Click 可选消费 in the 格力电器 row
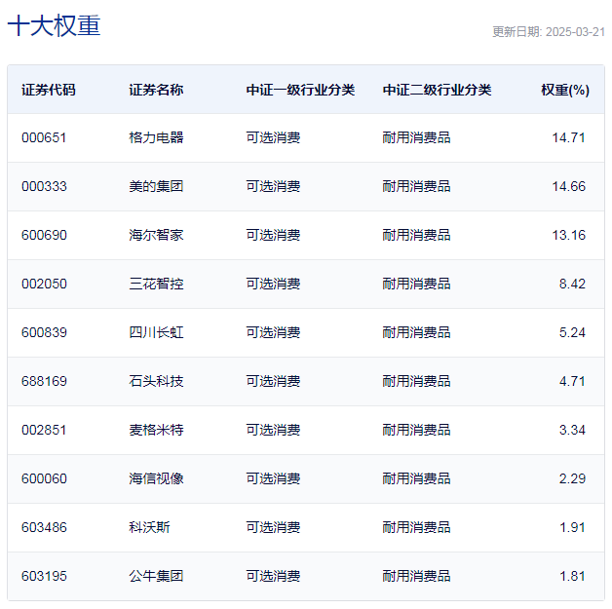 pyautogui.click(x=273, y=137)
